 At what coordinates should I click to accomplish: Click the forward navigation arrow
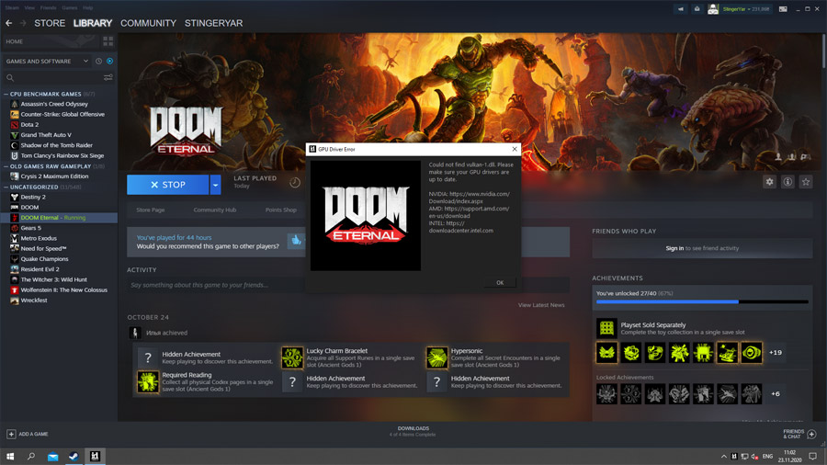coord(23,23)
